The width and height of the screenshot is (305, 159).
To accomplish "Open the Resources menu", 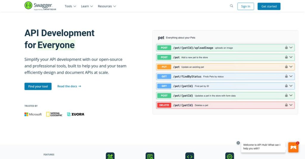I will coord(107,6).
